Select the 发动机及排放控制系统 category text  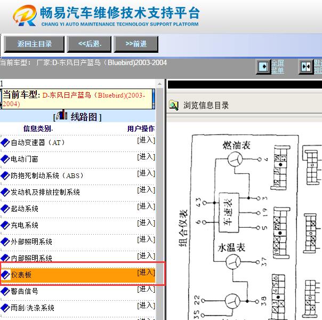point(45,192)
